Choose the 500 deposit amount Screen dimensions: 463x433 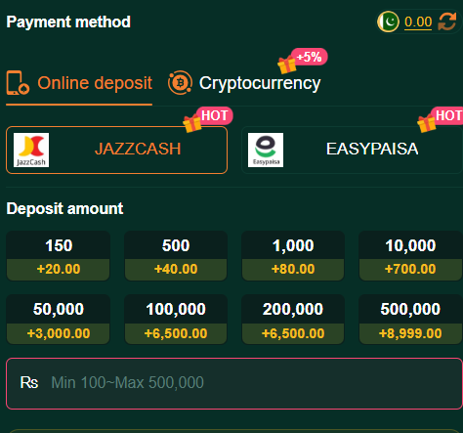coord(176,256)
